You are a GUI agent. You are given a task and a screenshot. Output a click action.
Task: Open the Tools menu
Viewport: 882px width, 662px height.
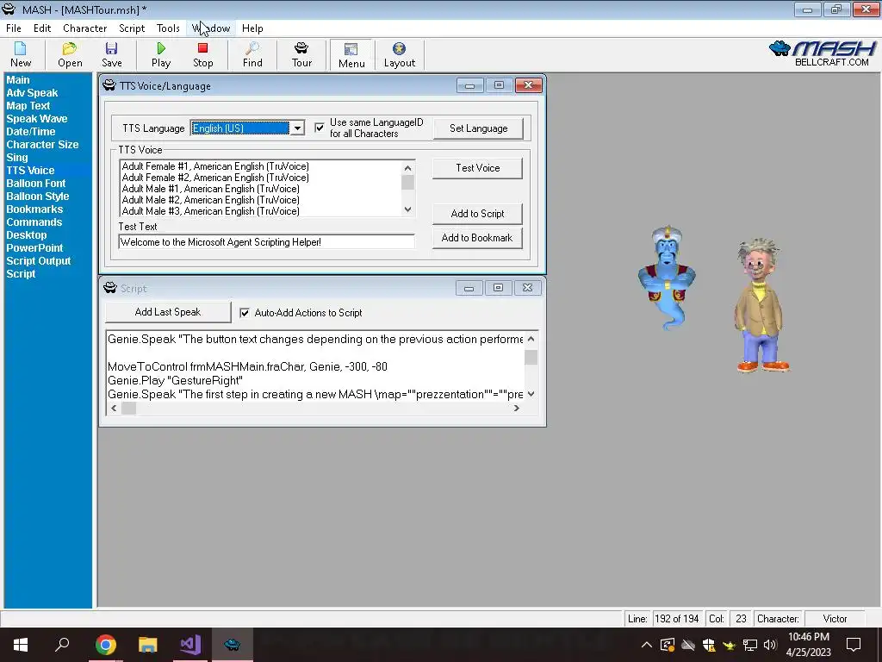tap(168, 28)
